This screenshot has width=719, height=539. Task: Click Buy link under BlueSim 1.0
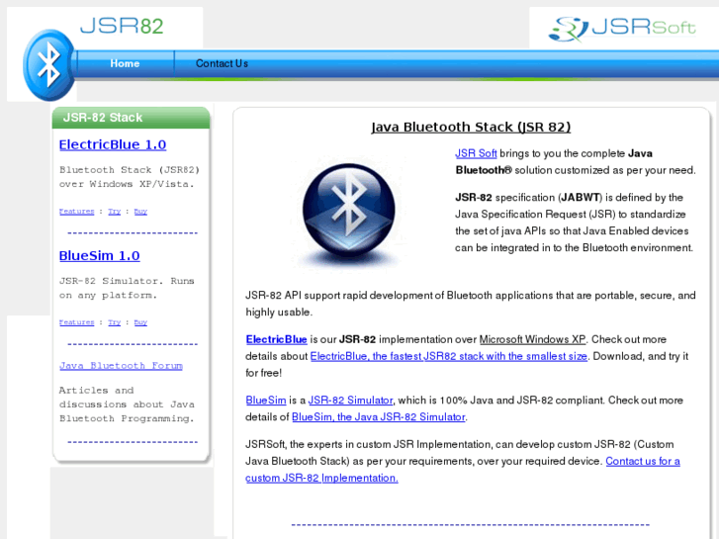[x=140, y=322]
